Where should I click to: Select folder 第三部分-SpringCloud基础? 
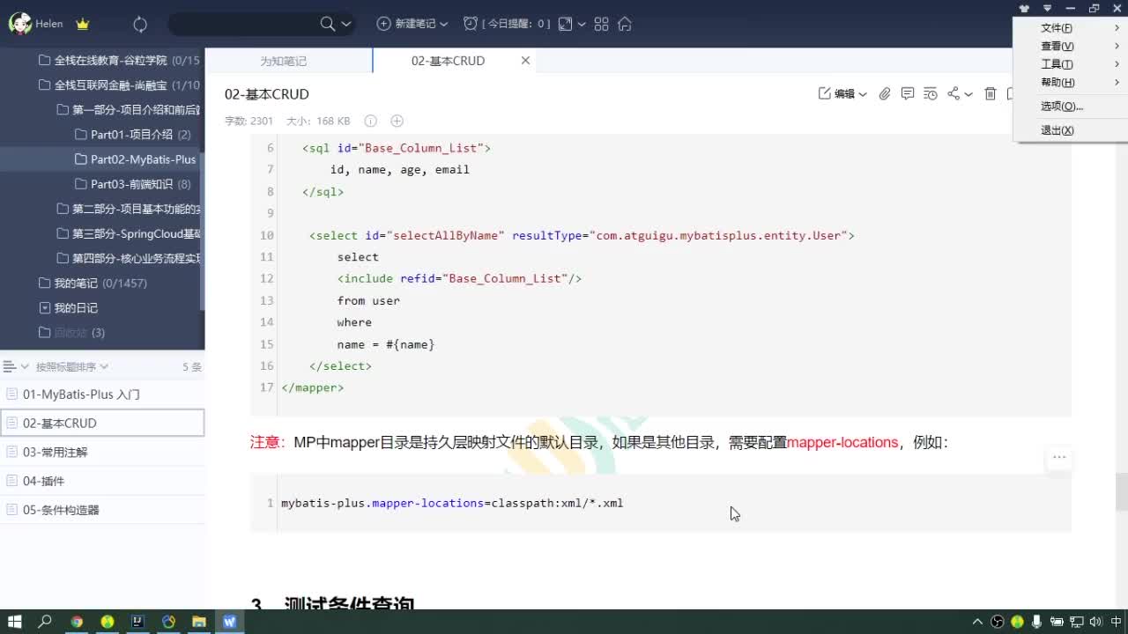pos(136,233)
